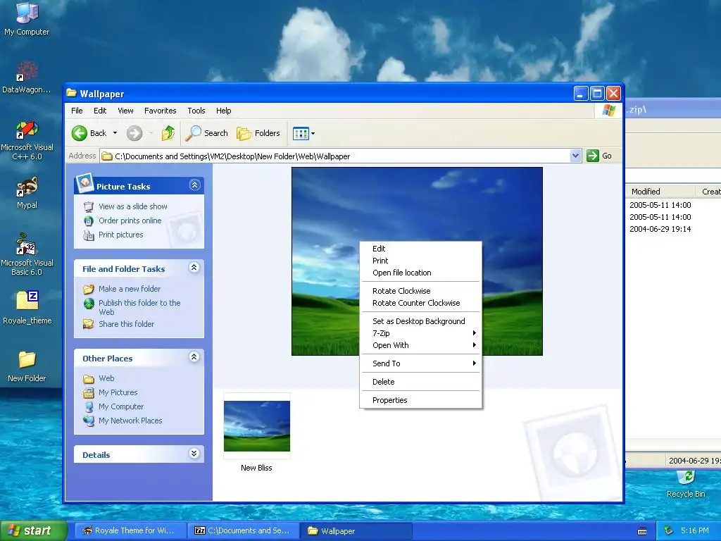Open the Help menu
The width and height of the screenshot is (721, 541).
223,111
